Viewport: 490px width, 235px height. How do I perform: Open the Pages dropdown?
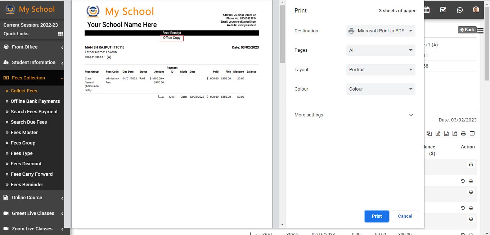tap(381, 50)
